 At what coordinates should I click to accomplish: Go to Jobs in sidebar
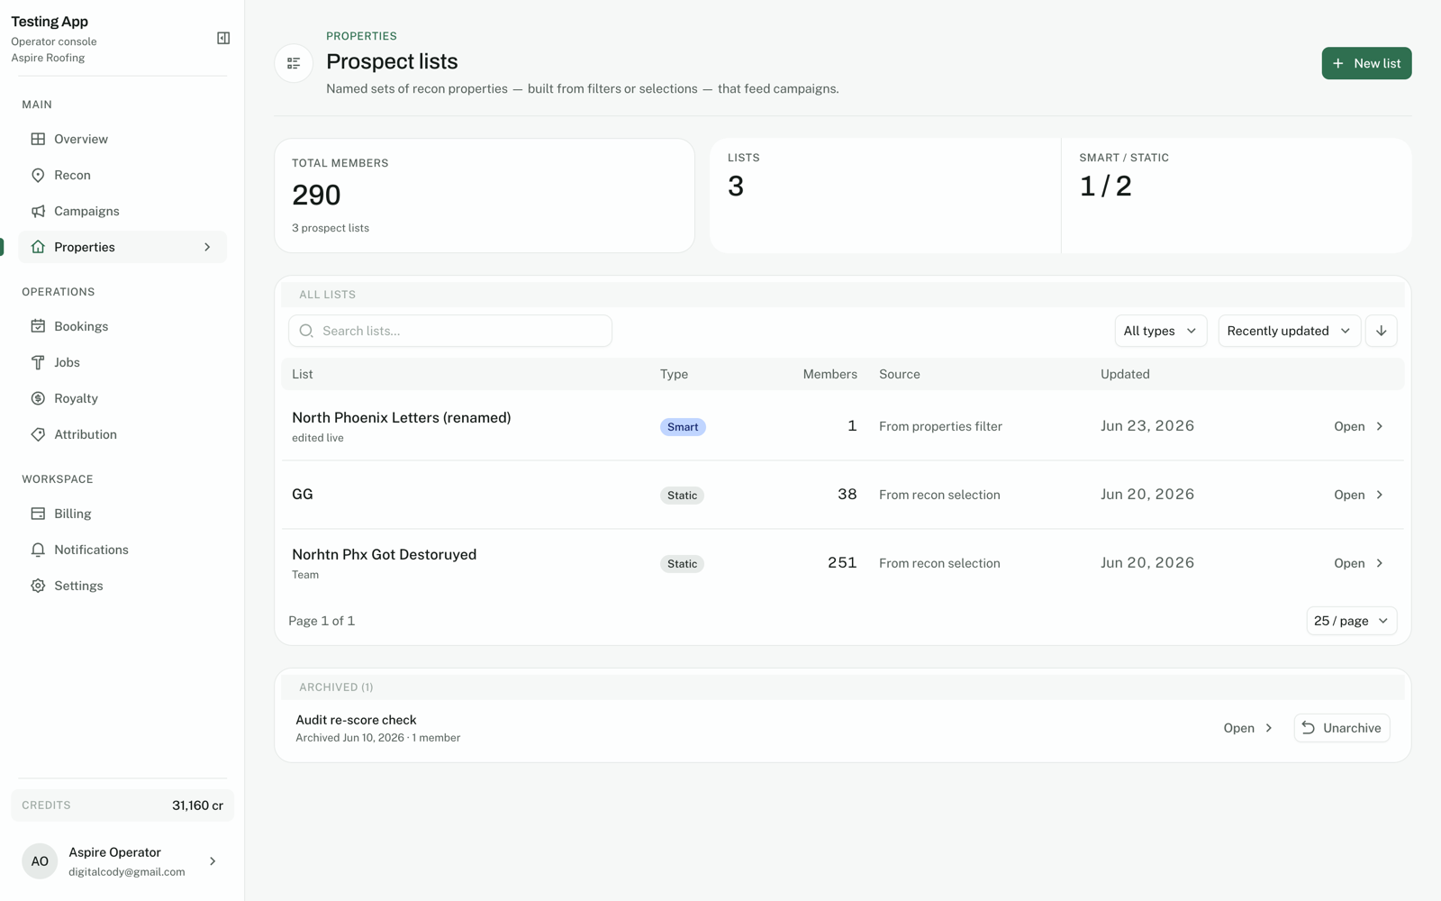pos(122,362)
